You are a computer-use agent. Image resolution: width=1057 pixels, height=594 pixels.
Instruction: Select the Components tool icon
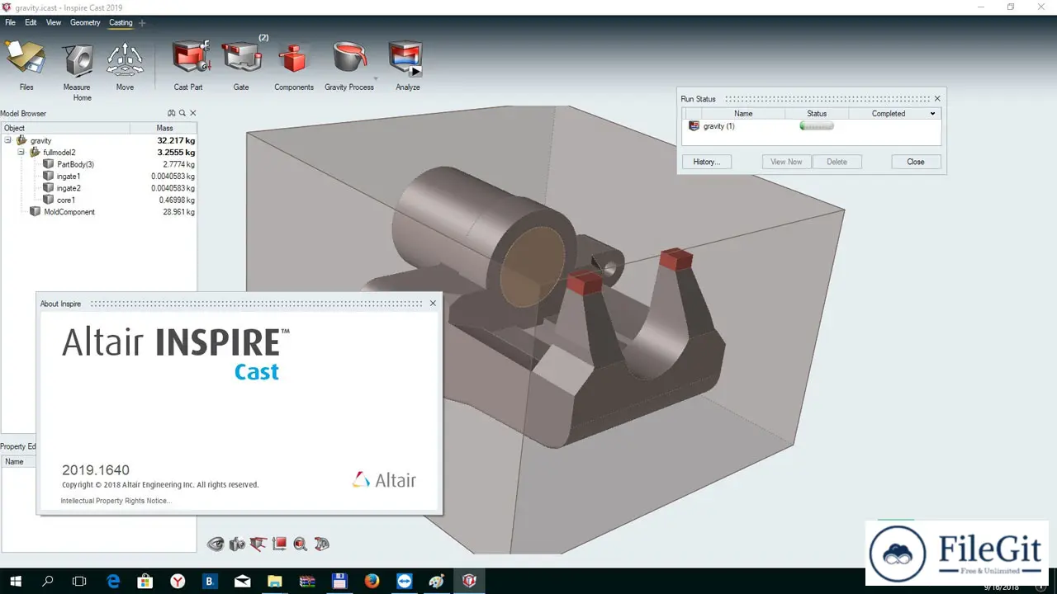click(292, 59)
